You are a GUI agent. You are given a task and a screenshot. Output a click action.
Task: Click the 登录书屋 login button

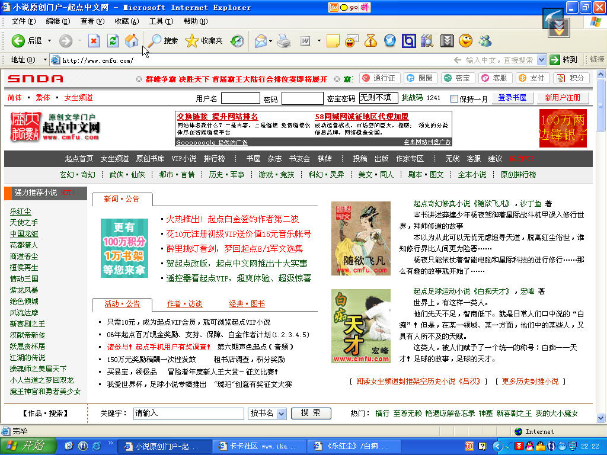(512, 98)
